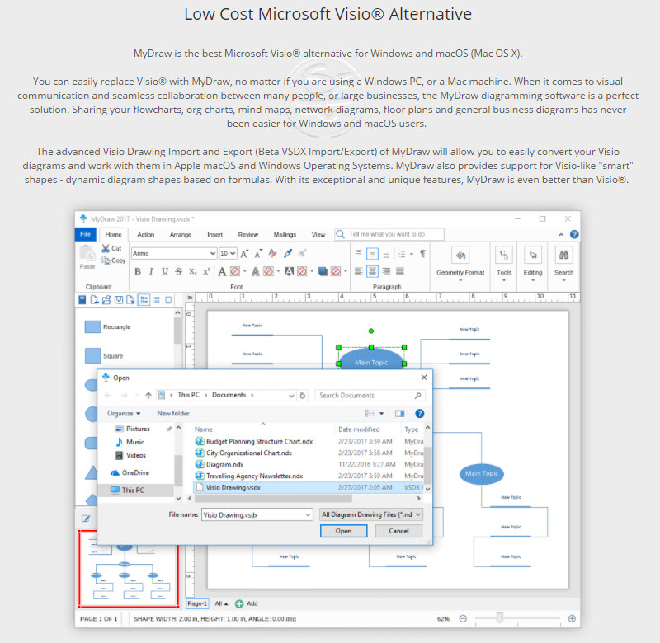Click the bullet list icon
The width and height of the screenshot is (660, 643).
(x=402, y=254)
